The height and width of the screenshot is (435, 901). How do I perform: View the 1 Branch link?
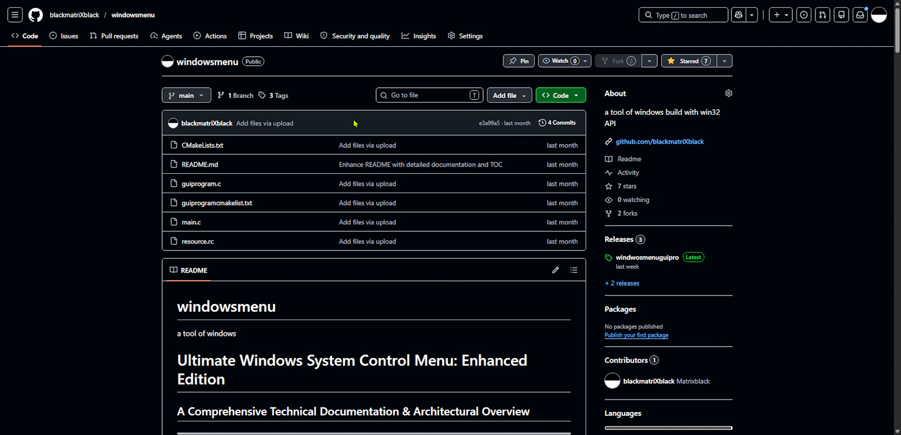pos(235,96)
